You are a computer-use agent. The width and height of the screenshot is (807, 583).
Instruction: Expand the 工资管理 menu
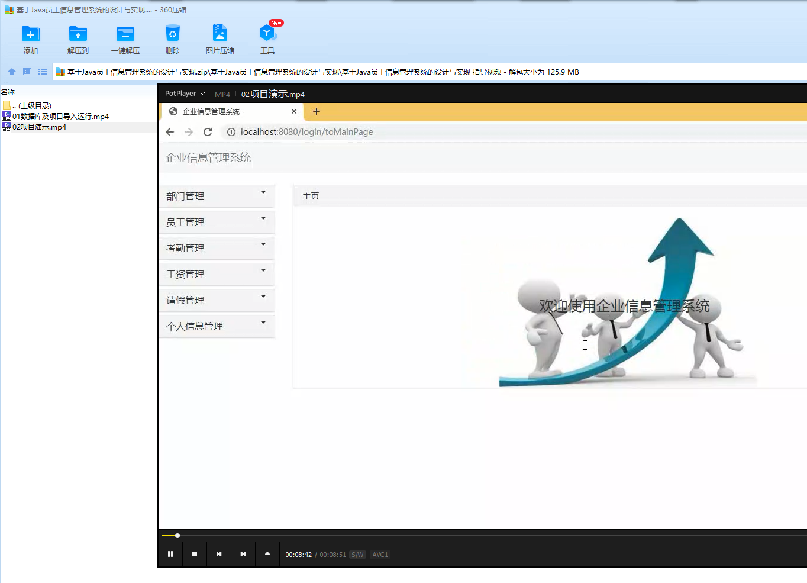[217, 274]
